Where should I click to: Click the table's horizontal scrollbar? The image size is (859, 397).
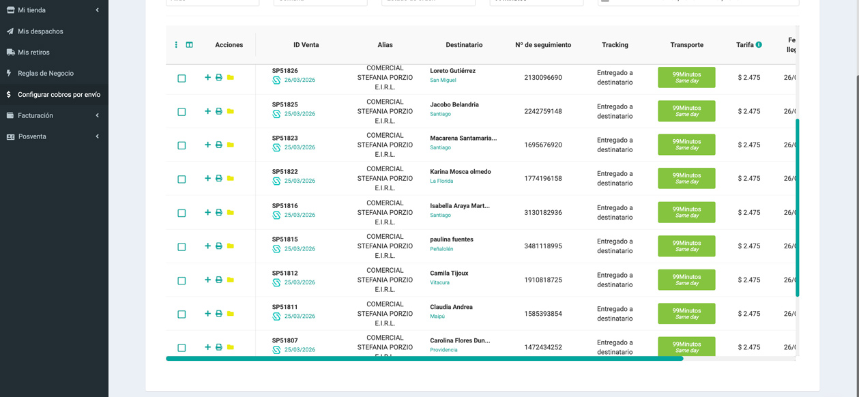tap(424, 358)
